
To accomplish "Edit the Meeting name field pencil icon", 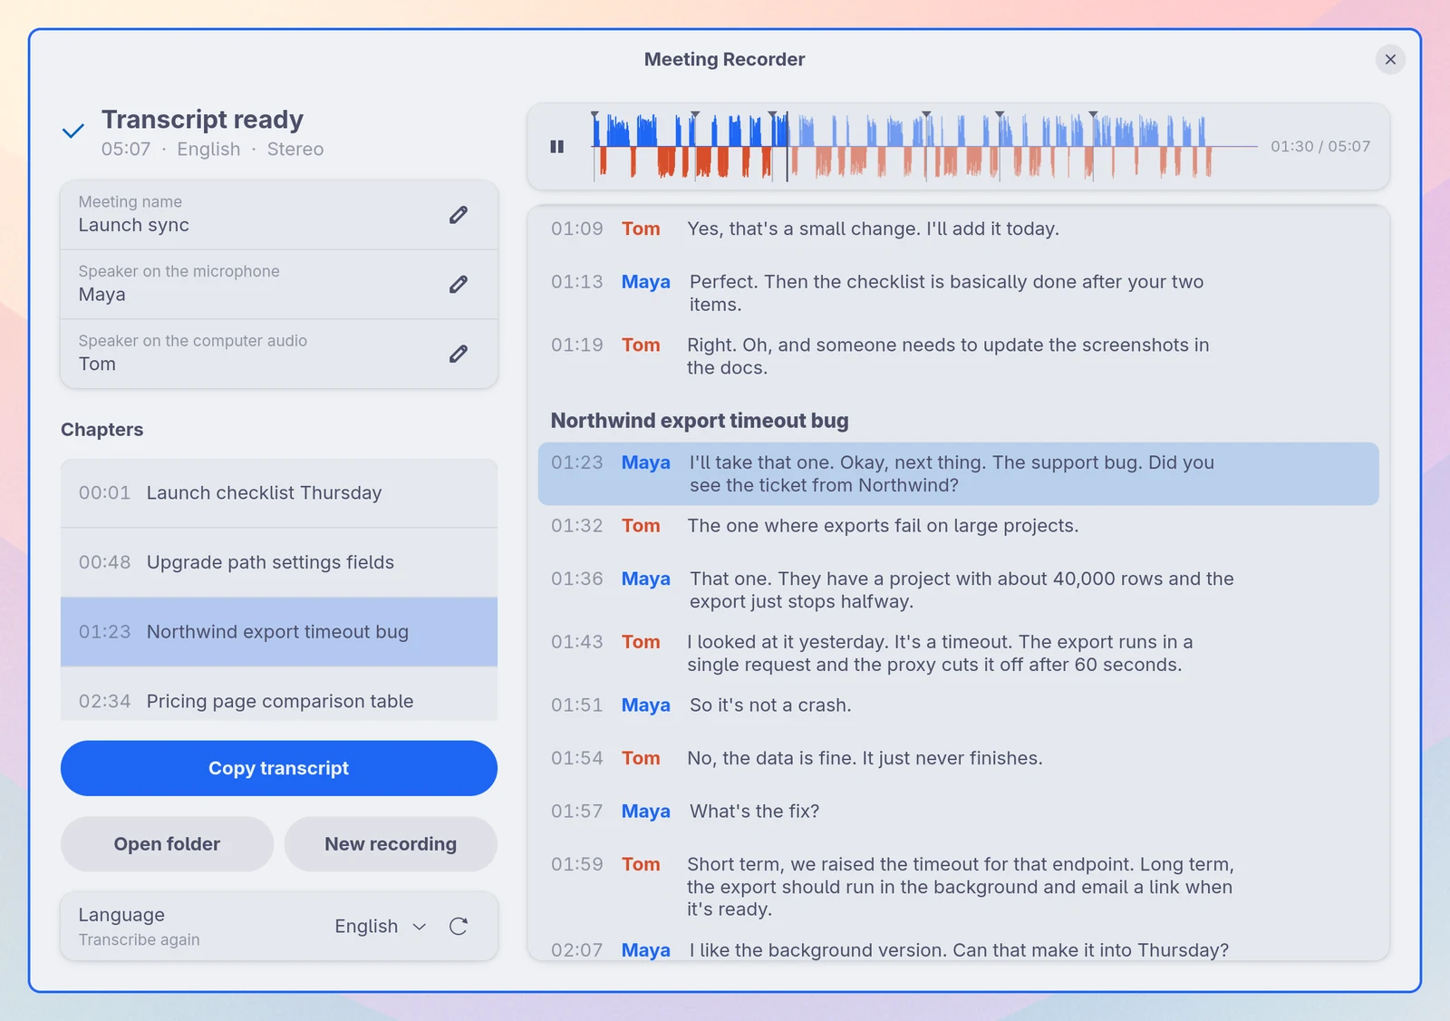I will pos(459,215).
